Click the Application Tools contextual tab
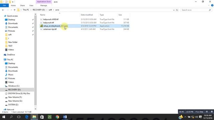 click(44, 2)
